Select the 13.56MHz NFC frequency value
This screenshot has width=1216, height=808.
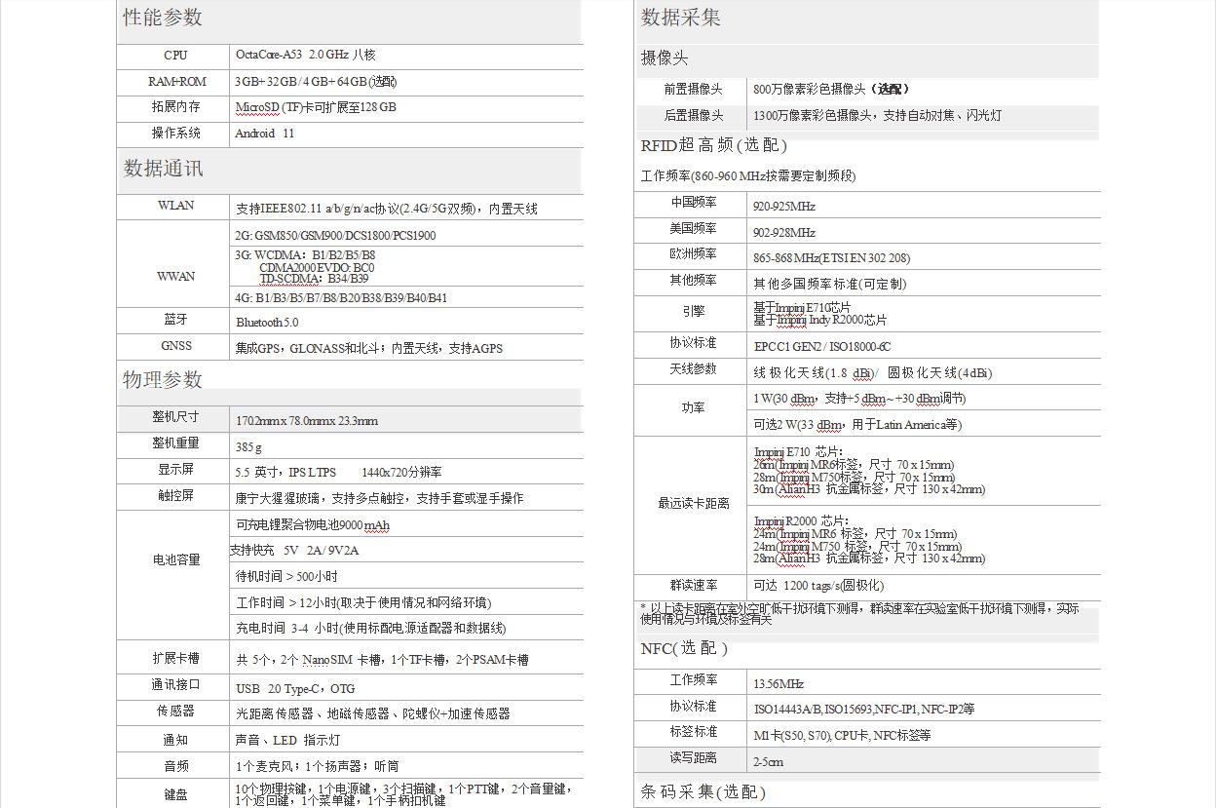tap(779, 684)
